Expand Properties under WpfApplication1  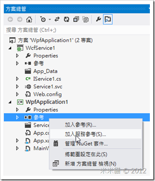click(x=17, y=110)
